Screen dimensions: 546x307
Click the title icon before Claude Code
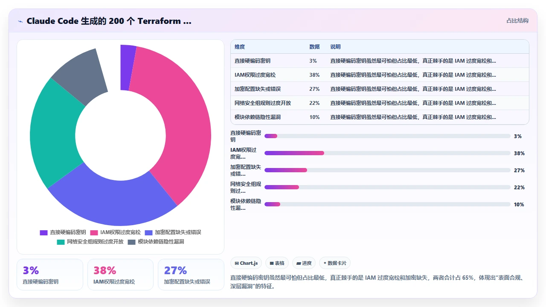pyautogui.click(x=20, y=21)
